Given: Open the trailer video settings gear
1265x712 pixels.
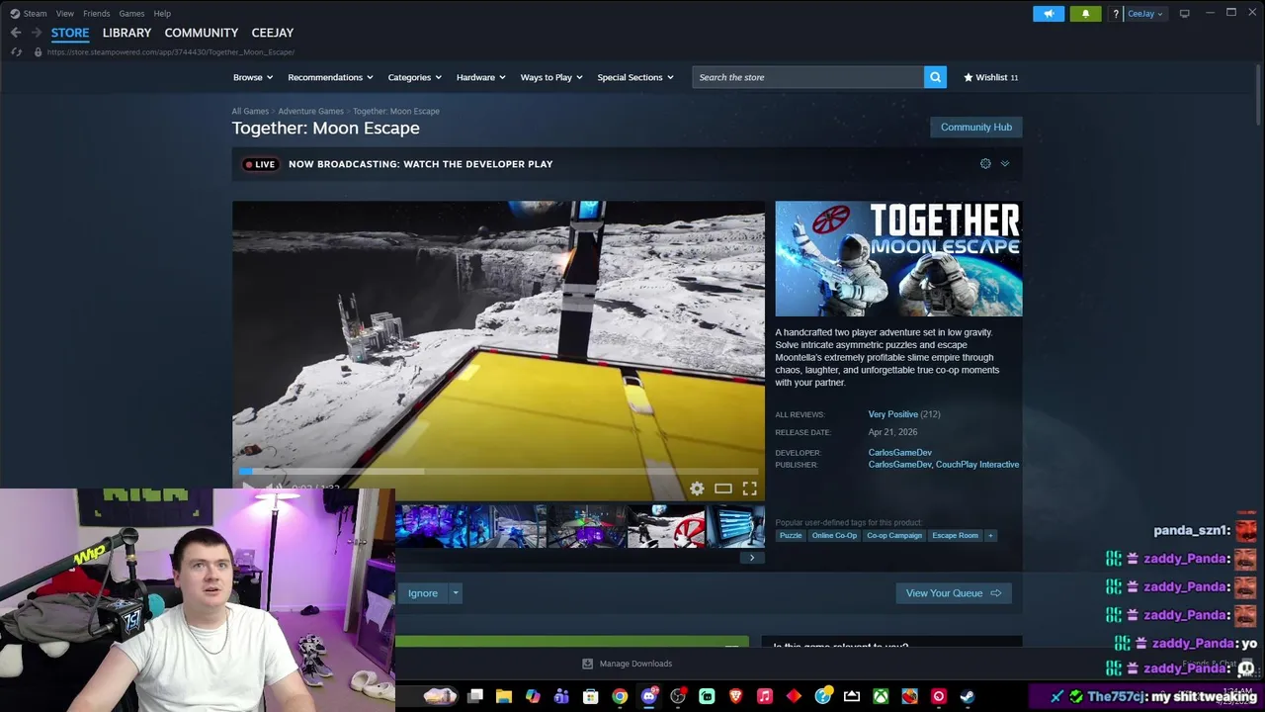Looking at the screenshot, I should click(697, 489).
